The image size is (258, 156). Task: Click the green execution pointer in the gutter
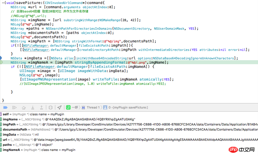(x=1, y=62)
